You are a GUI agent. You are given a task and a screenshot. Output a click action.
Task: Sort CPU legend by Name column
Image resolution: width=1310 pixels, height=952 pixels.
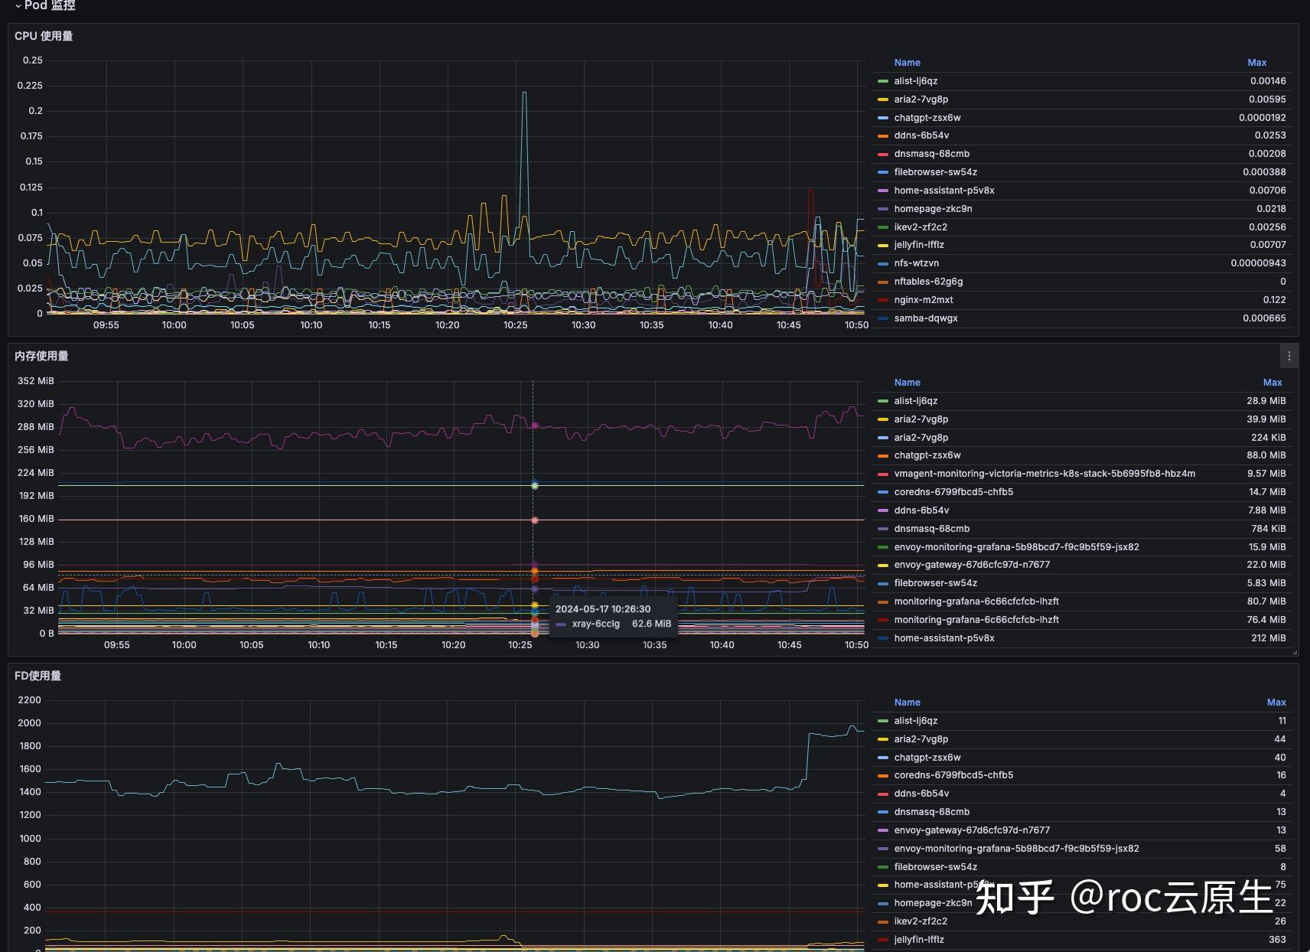pyautogui.click(x=907, y=63)
